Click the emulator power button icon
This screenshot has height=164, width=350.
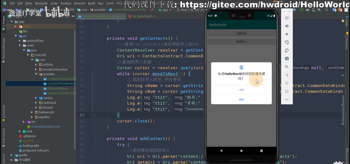pos(287,18)
